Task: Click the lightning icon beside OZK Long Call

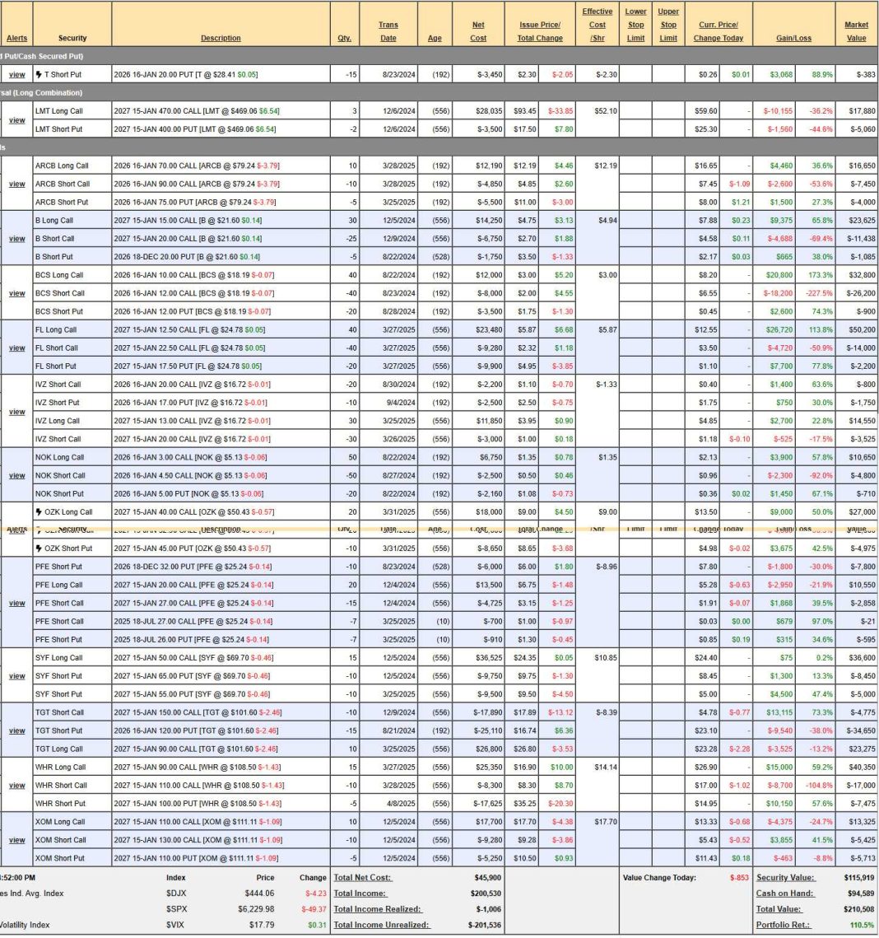Action: (x=38, y=512)
